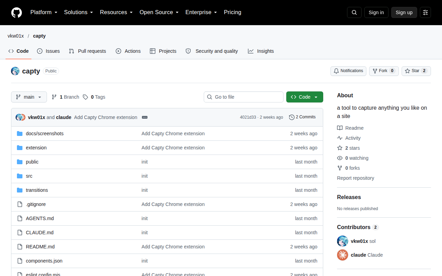
Task: Open the search magnifier button
Action: pos(354,12)
